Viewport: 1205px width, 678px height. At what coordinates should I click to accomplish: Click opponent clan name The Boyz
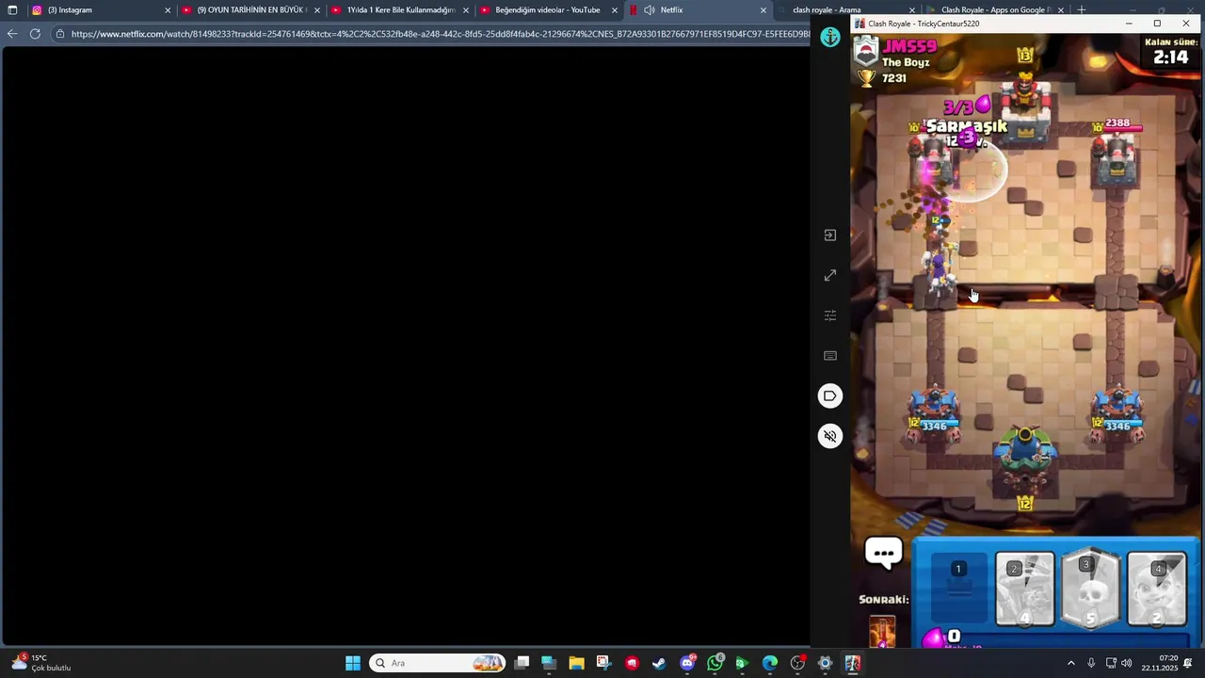click(906, 63)
